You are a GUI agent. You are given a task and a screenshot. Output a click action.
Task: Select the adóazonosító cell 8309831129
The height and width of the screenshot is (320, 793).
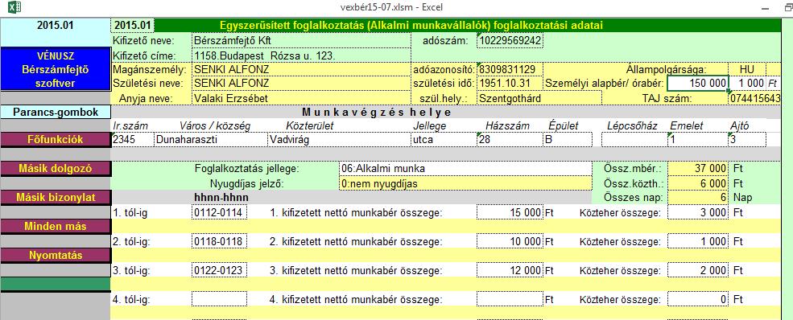click(x=510, y=69)
